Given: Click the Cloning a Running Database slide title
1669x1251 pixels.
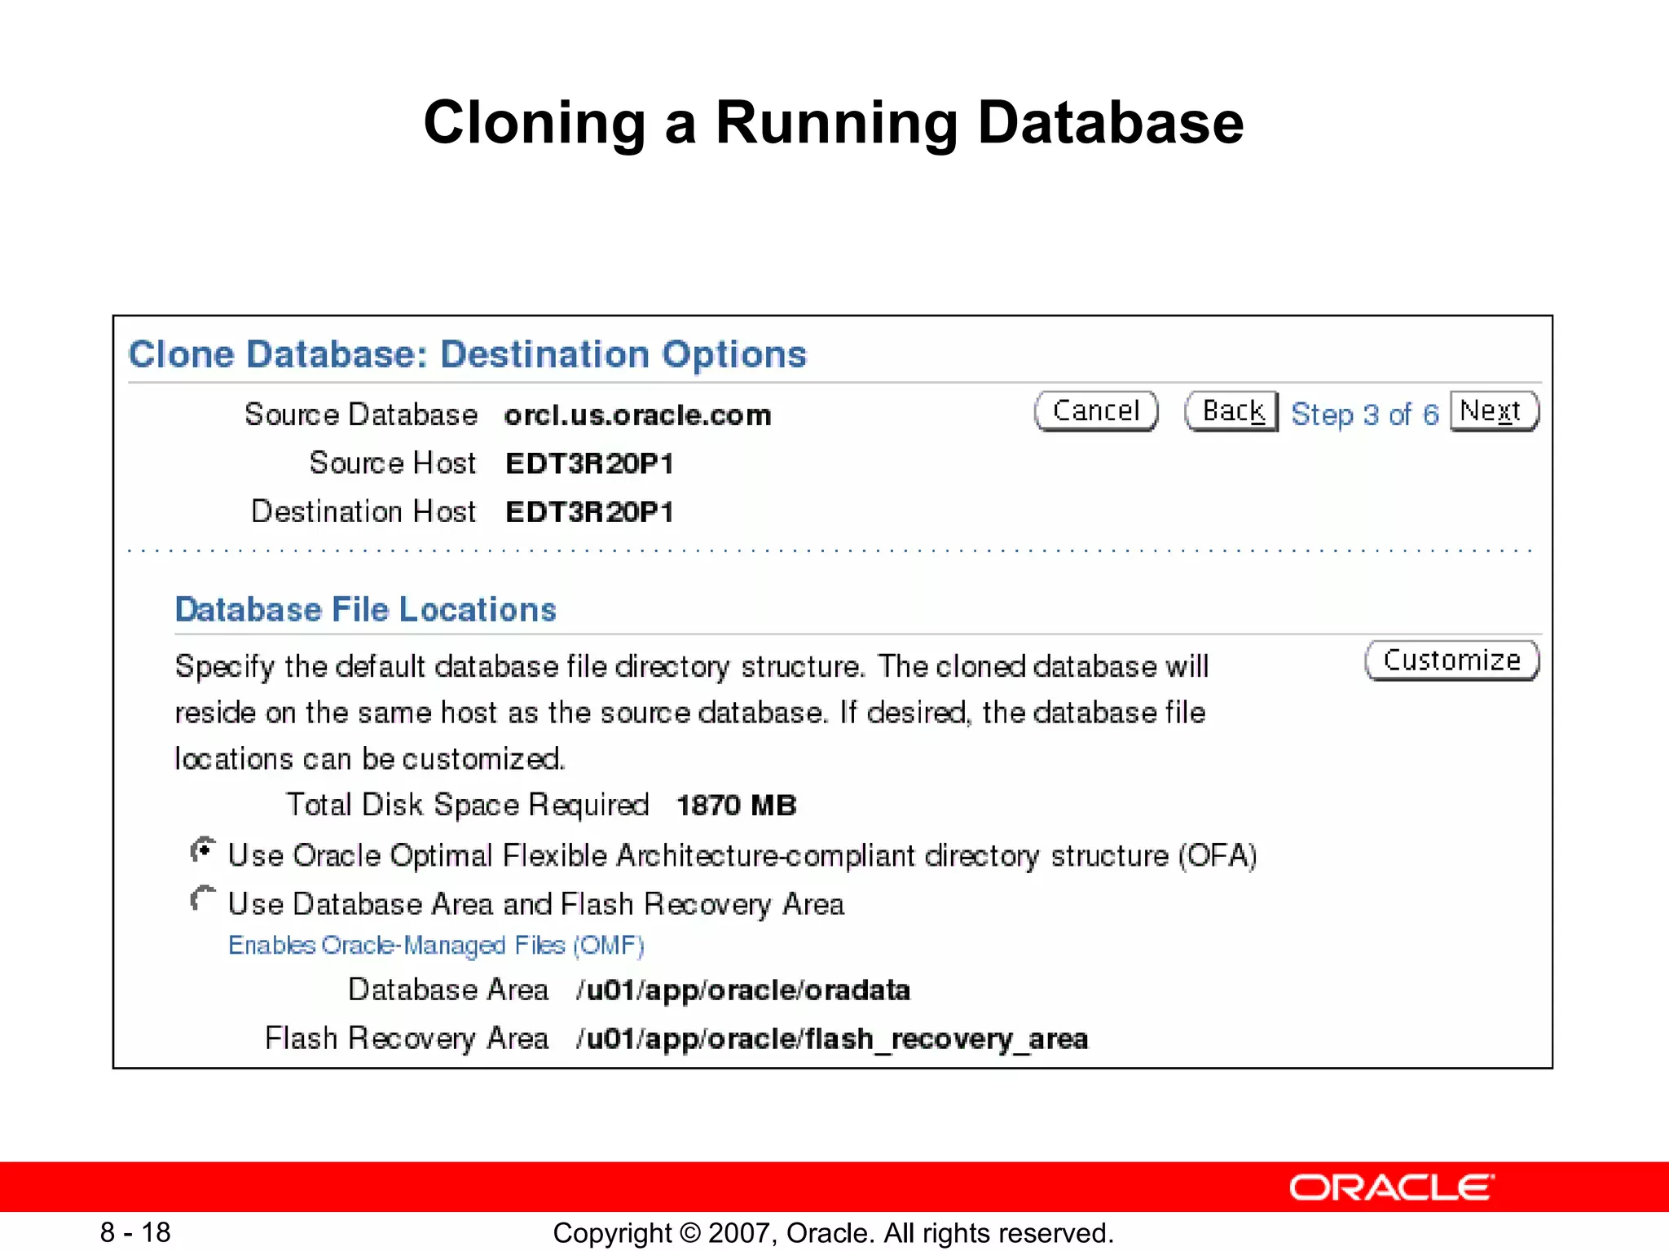Looking at the screenshot, I should click(834, 123).
